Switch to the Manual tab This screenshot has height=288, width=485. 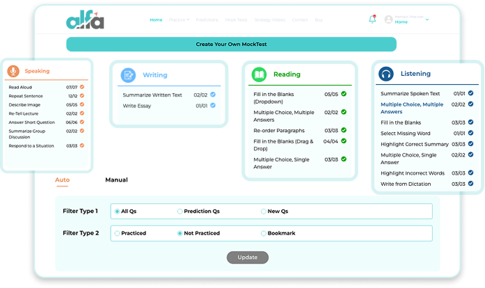coord(117,180)
